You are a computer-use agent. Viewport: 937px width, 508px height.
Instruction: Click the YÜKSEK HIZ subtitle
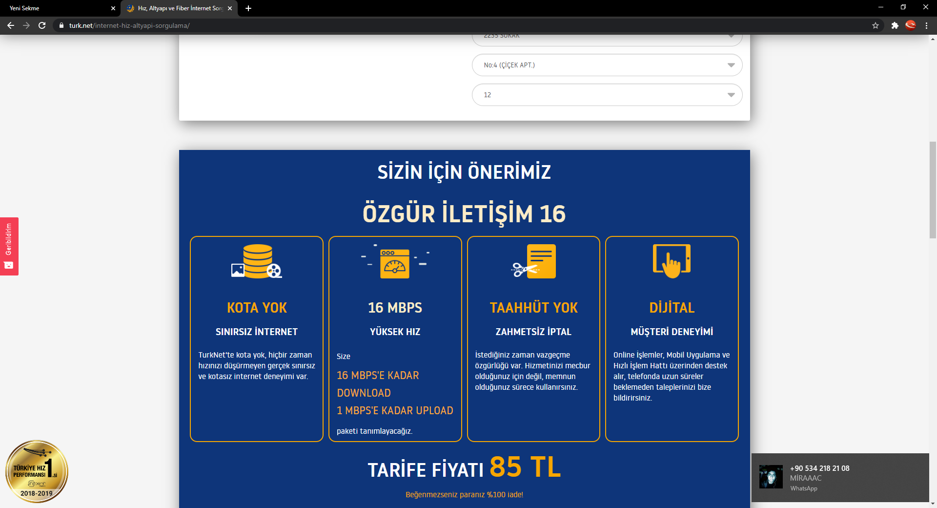tap(395, 332)
